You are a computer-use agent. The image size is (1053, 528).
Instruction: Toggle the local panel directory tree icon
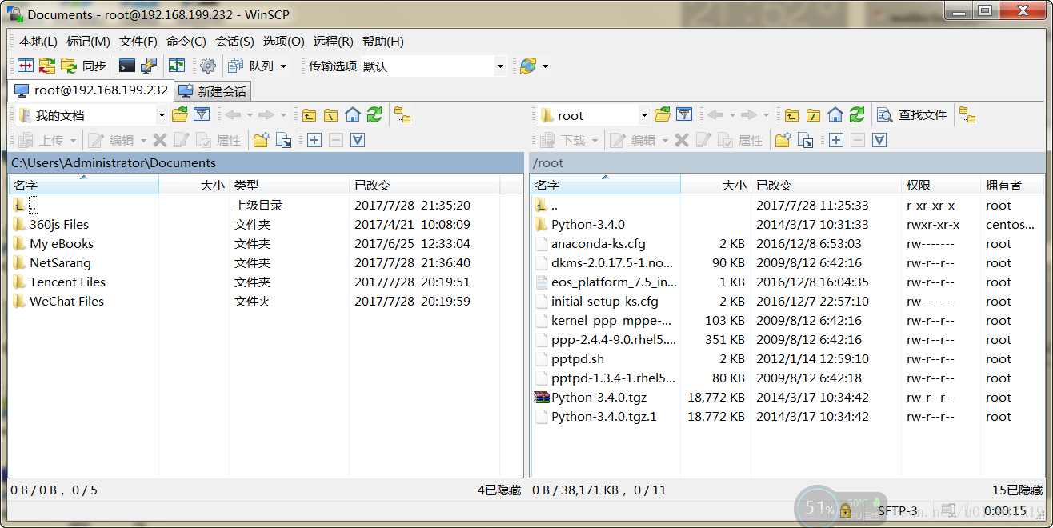pyautogui.click(x=402, y=115)
